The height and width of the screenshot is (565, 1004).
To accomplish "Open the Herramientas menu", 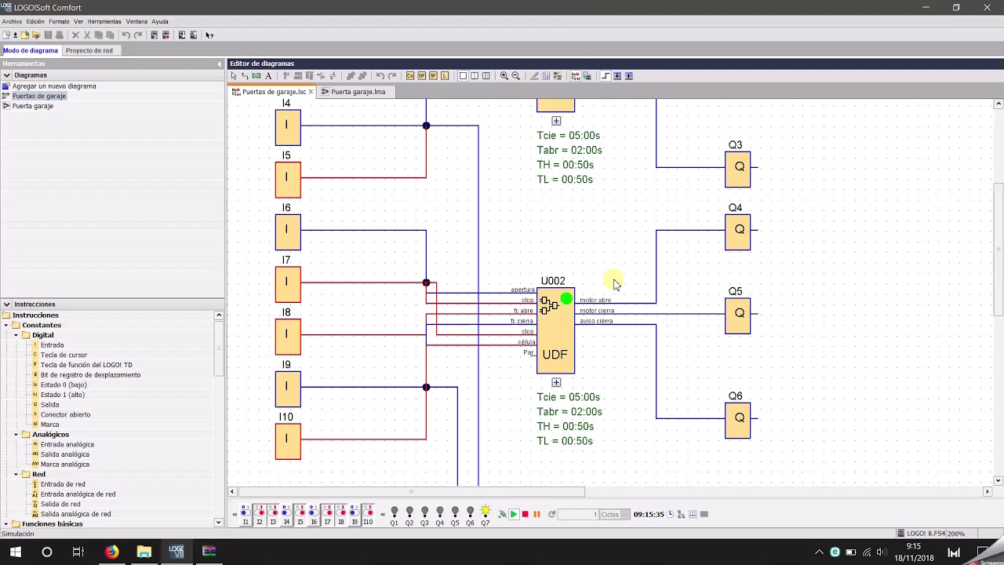I will point(104,22).
